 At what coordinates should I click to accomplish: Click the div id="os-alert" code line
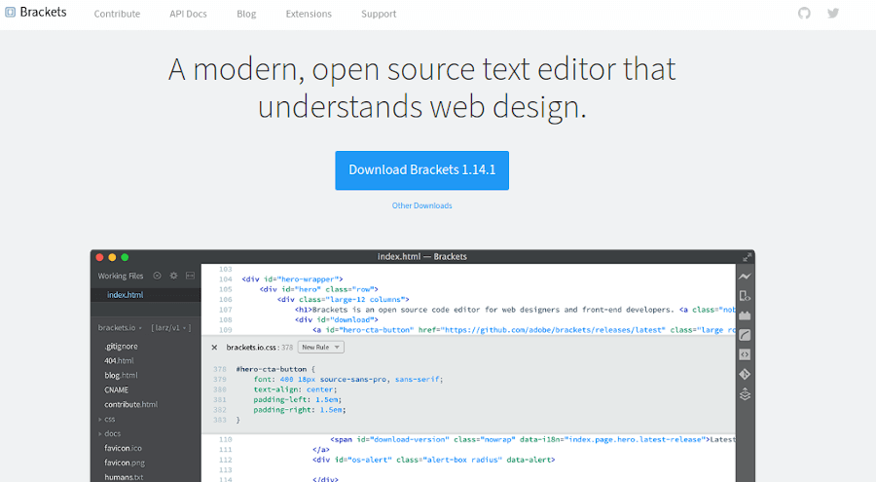(433, 460)
